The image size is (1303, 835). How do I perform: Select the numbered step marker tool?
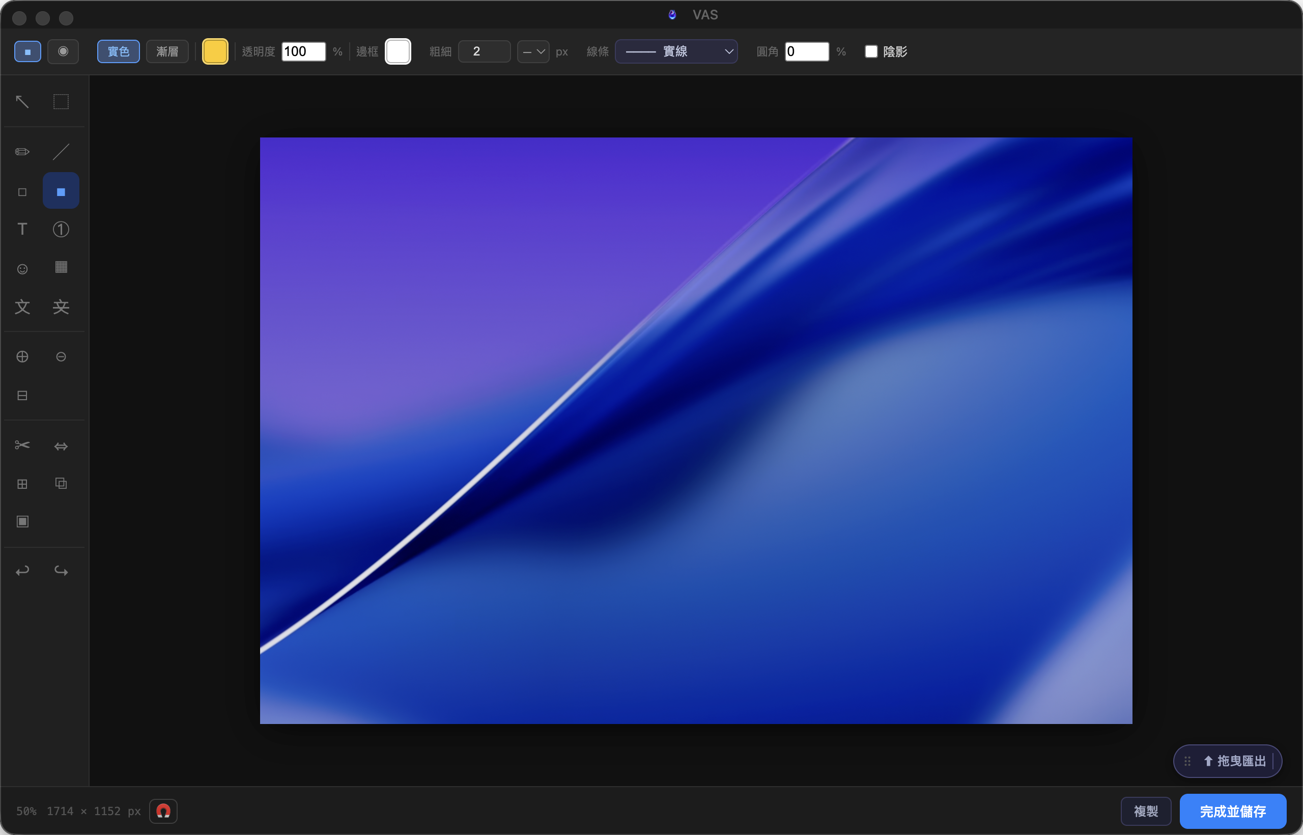coord(61,229)
